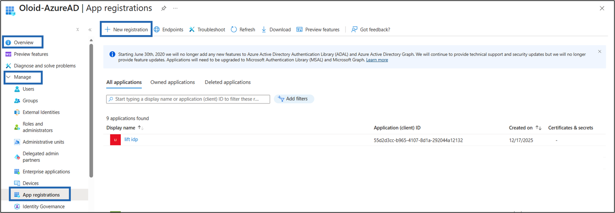The height and width of the screenshot is (213, 615).
Task: Collapse the Manage section chevron
Action: click(8, 77)
